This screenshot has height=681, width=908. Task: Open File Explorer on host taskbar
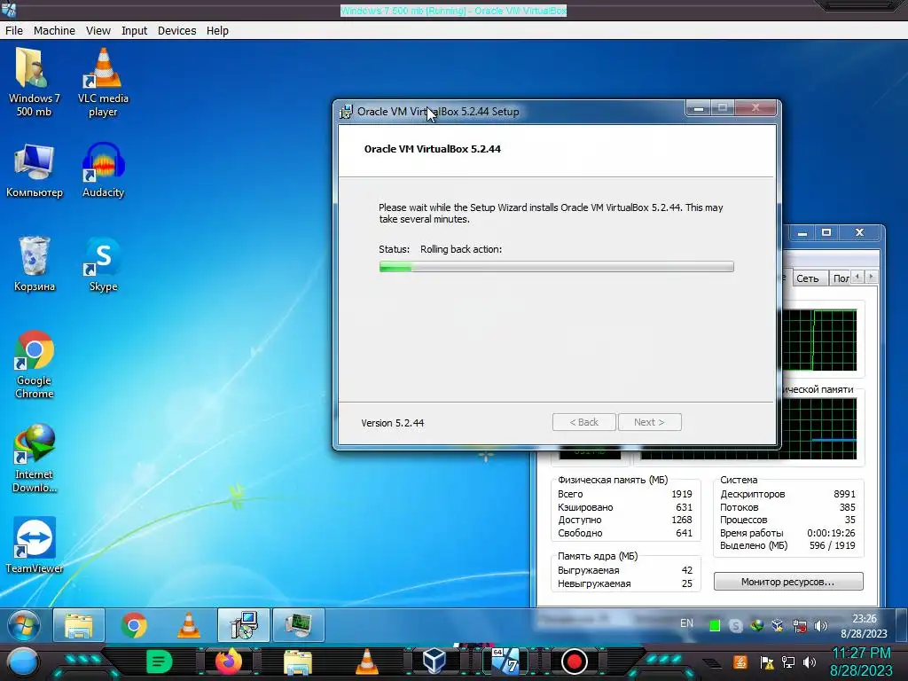coord(297,661)
